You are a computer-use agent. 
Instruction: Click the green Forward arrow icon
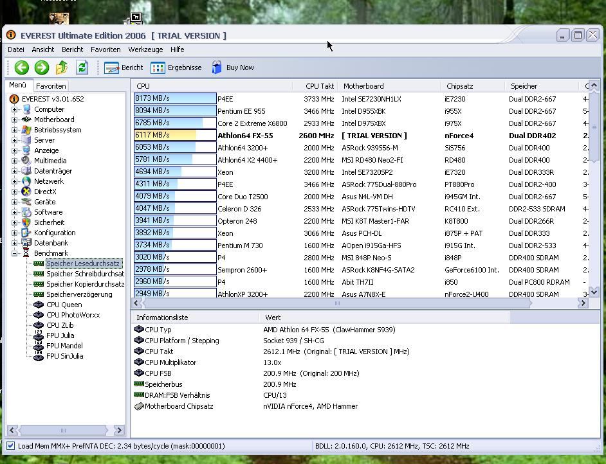coord(42,67)
